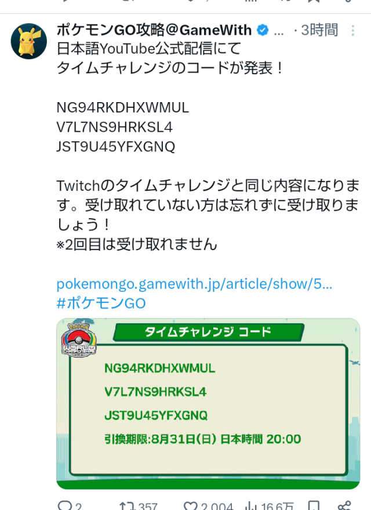
Task: Like the tweet with the heart icon
Action: pos(191,505)
